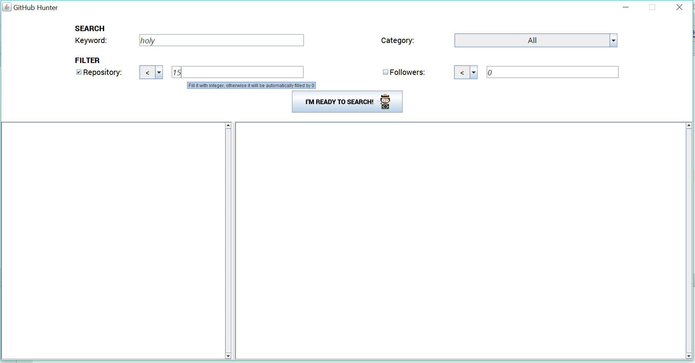Click the I'M READY TO SEARCH! button
This screenshot has height=363, width=695.
[347, 102]
